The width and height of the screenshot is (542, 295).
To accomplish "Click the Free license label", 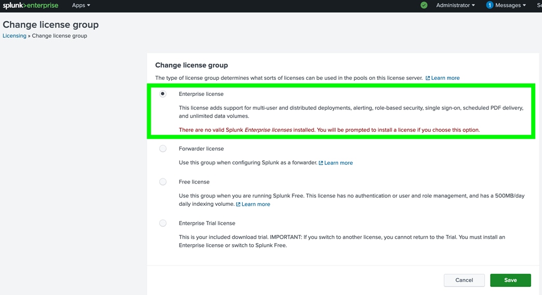I will pyautogui.click(x=194, y=181).
